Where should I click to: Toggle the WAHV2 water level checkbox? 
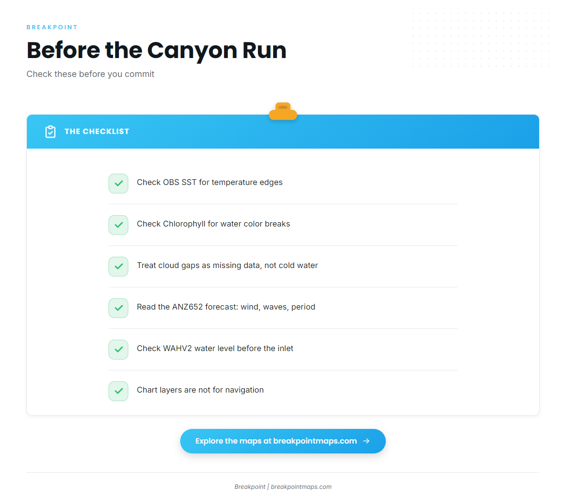(x=118, y=350)
